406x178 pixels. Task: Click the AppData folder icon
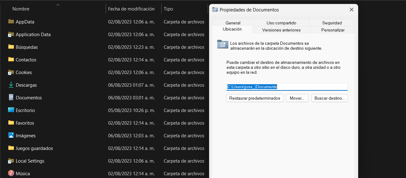(x=11, y=22)
